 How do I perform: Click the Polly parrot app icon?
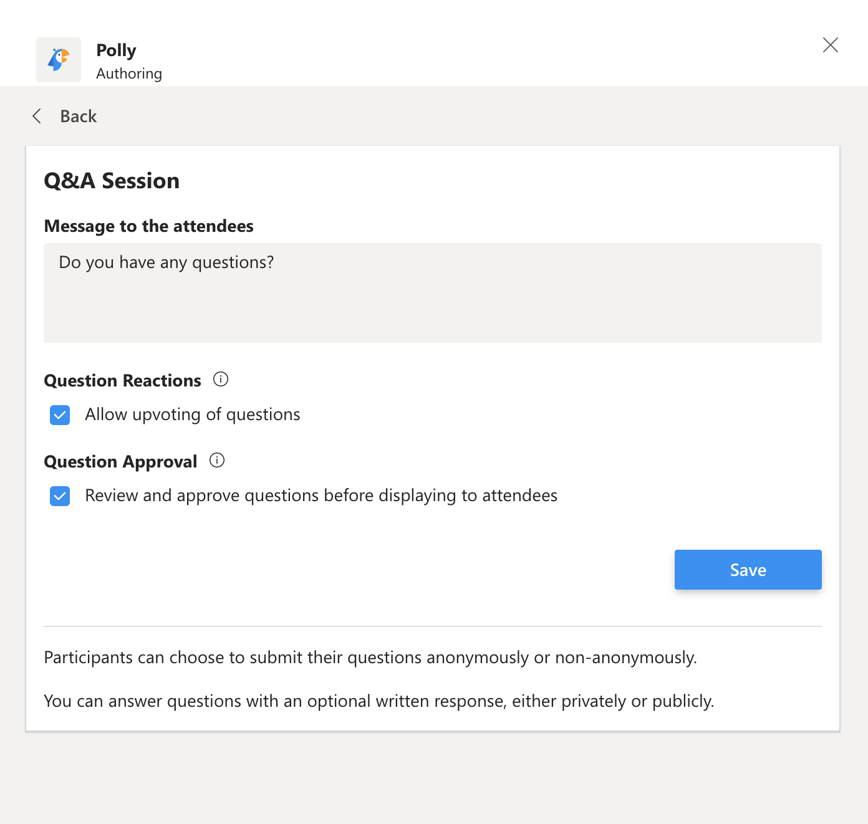(x=58, y=59)
